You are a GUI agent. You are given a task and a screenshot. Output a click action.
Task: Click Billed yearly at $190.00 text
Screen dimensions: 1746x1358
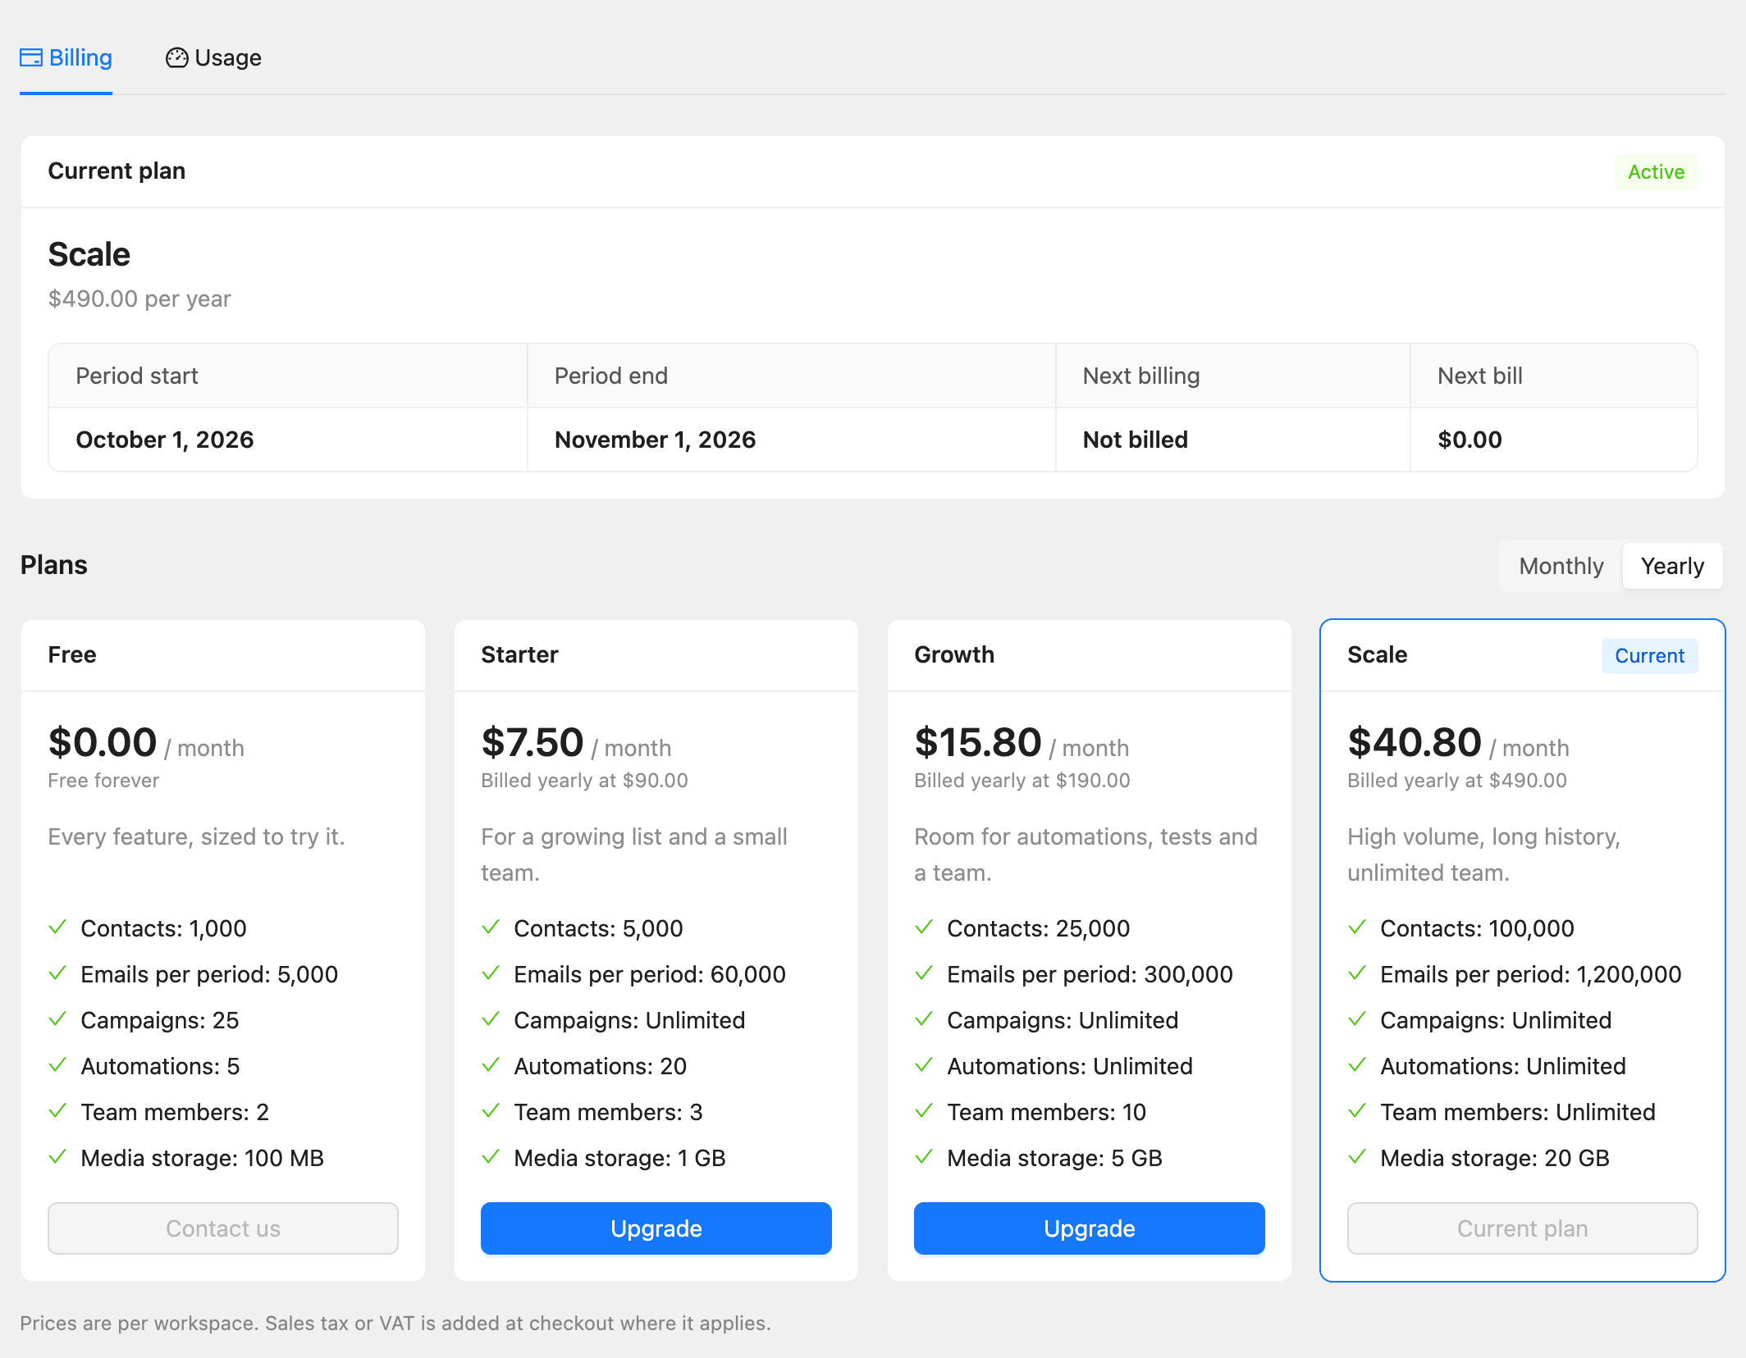coord(1022,781)
